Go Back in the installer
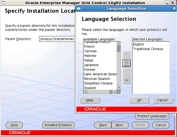The width and height of the screenshot is (177, 137). (103, 125)
